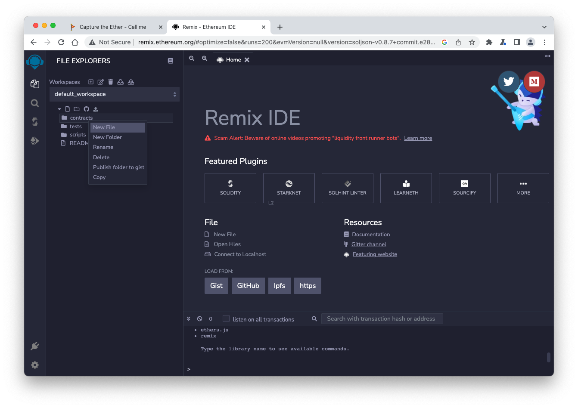578x408 pixels.
Task: Delete workspace using the trash icon
Action: [111, 82]
